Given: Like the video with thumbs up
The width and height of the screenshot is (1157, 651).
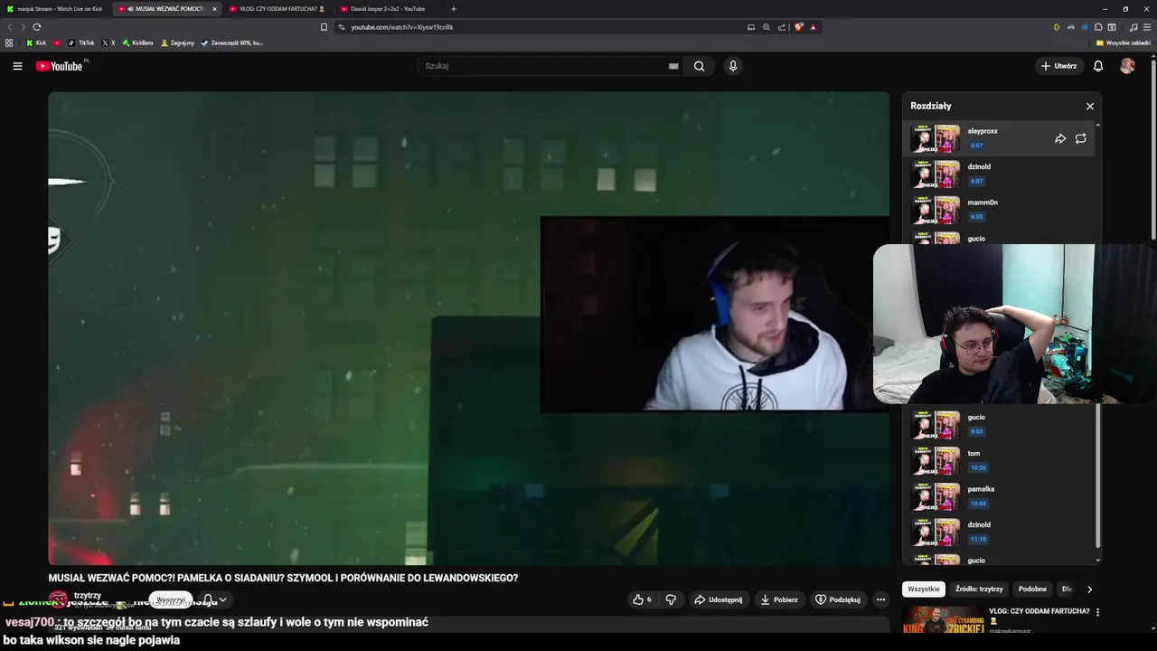Looking at the screenshot, I should point(642,599).
